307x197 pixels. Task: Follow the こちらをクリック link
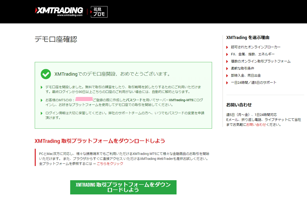110,164
